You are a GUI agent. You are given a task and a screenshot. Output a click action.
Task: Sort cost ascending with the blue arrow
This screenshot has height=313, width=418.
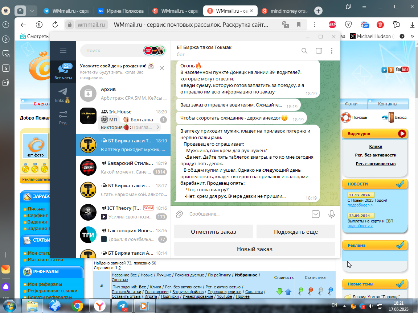coord(288,292)
